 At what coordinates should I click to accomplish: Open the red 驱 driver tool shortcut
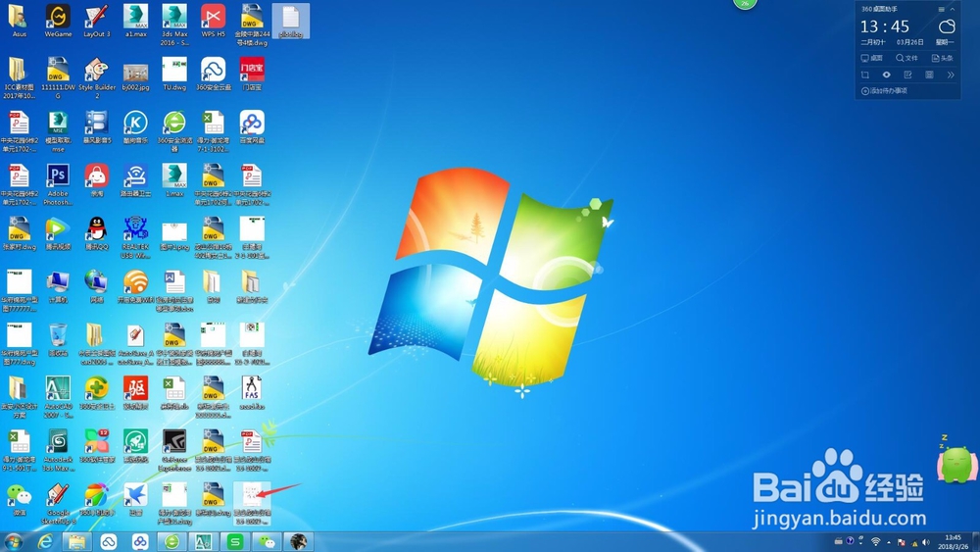tap(135, 392)
